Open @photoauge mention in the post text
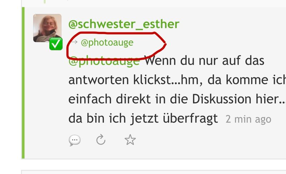286x174 pixels. (x=104, y=61)
